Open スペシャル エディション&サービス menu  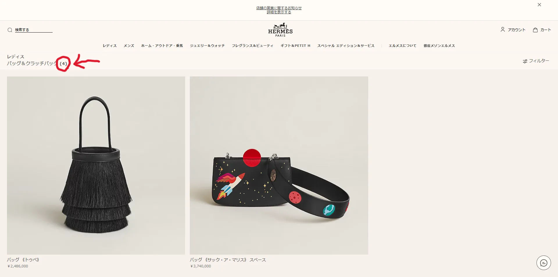click(346, 46)
